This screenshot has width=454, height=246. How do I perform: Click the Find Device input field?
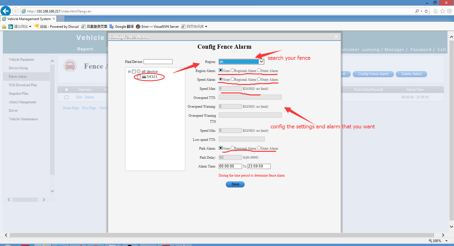point(158,62)
